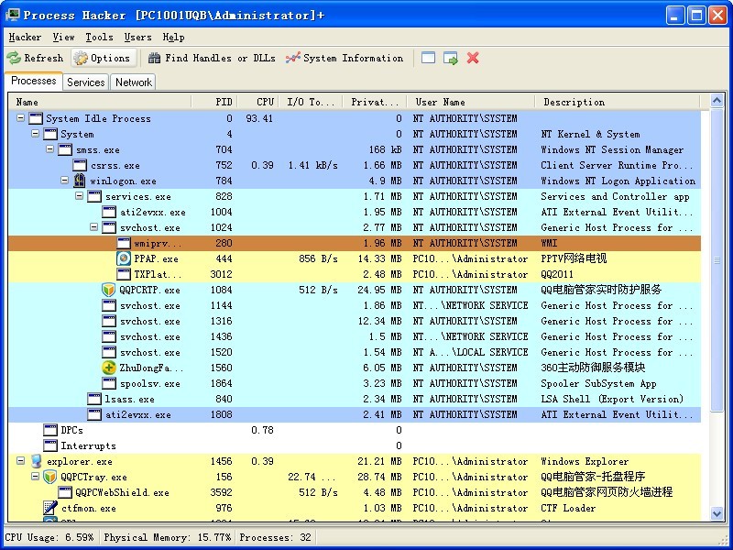The height and width of the screenshot is (550, 733).
Task: Collapse the explorer.exe tree node
Action: [20, 461]
